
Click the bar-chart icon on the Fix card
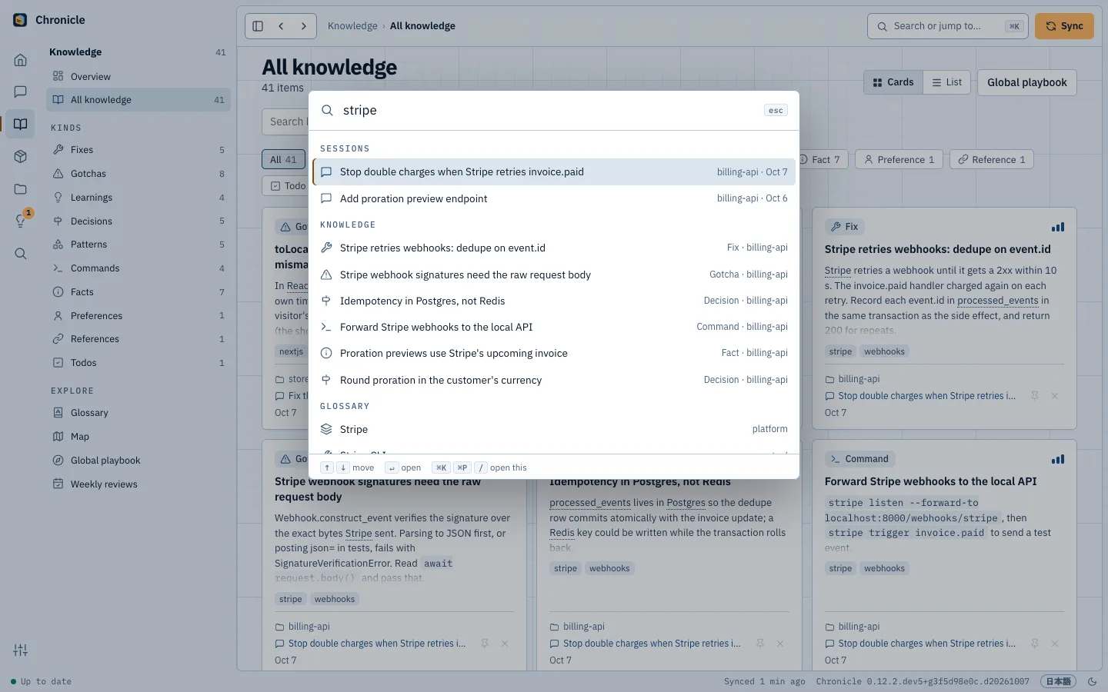[x=1058, y=227]
